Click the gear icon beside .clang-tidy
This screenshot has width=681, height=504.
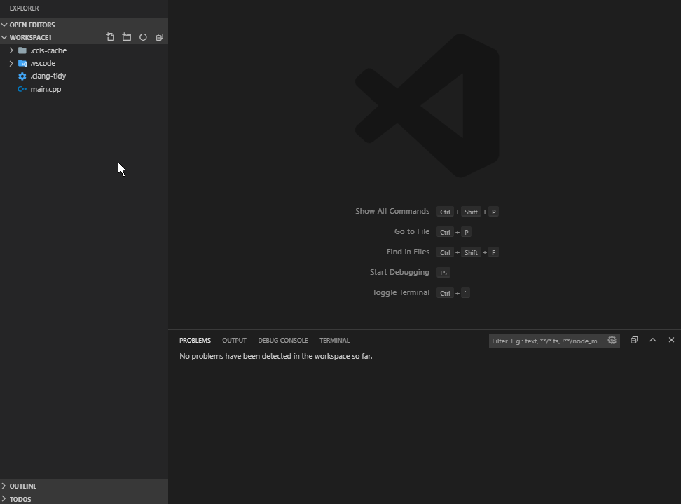coord(22,76)
